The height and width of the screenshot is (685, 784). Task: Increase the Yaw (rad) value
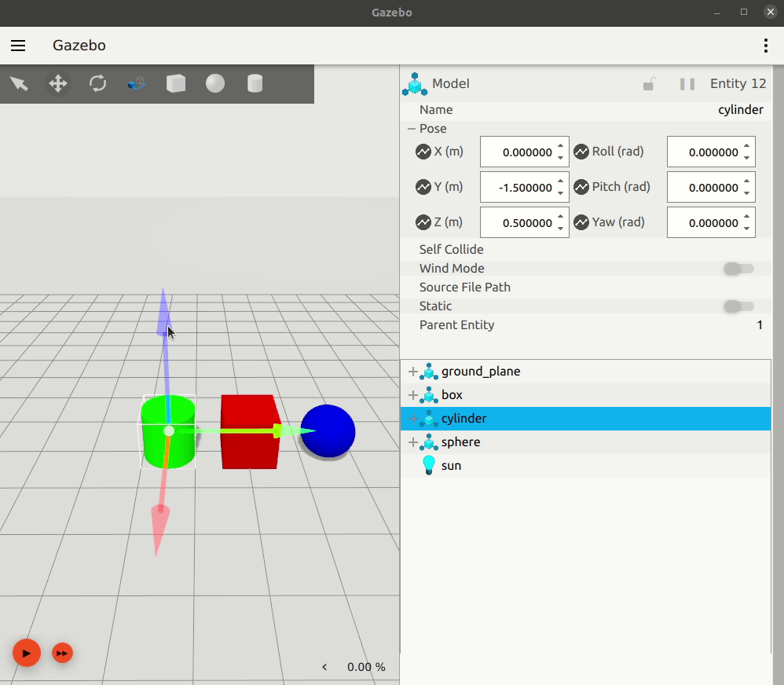coord(746,217)
